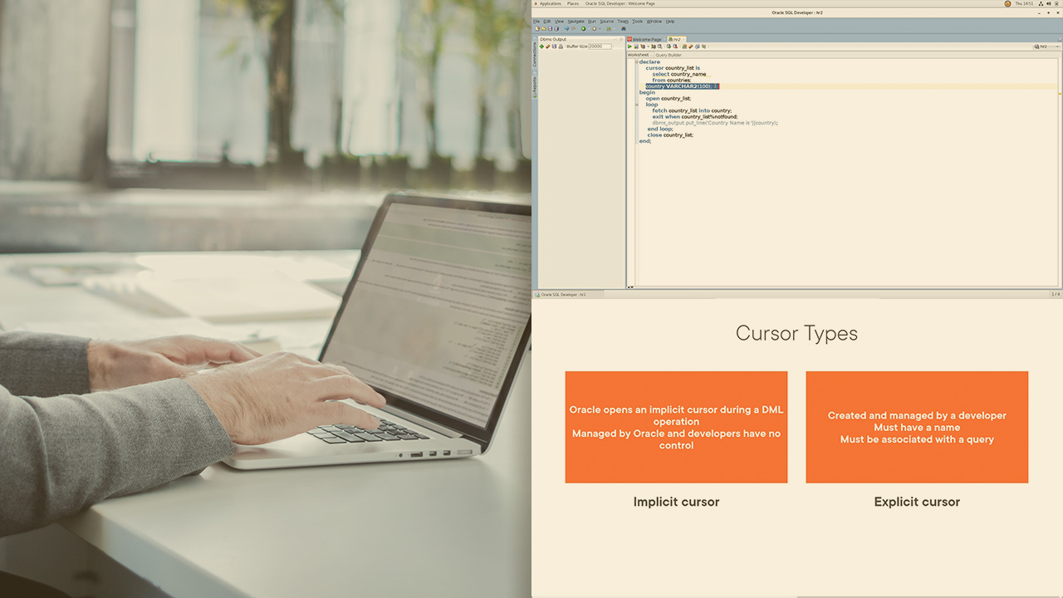Screen dimensions: 1063x598
Task: Click the Rollback icon in worksheet toolbar
Action: 675,47
